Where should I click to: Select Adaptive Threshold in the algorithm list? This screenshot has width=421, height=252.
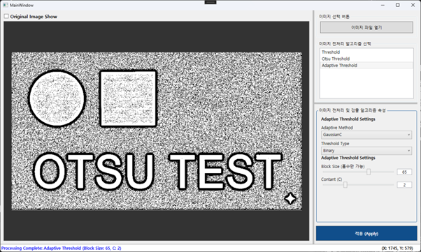tap(366, 66)
